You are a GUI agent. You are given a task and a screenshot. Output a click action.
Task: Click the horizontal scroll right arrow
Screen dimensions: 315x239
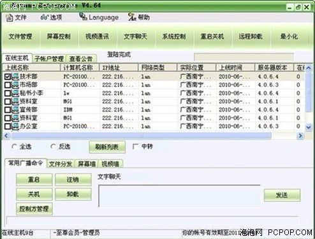pyautogui.click(x=300, y=135)
